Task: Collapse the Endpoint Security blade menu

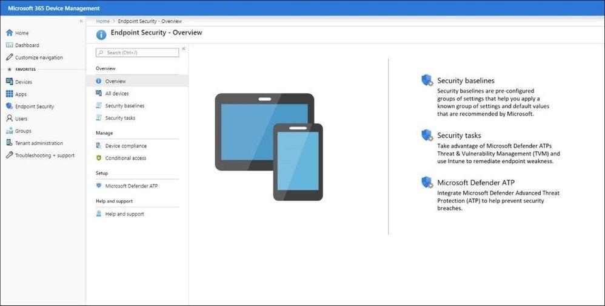Action: (x=184, y=48)
